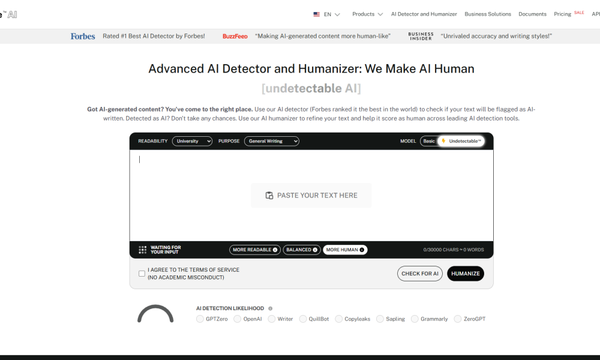Click the main 'Advanced AI Detector and Humanizer' heading

tap(311, 69)
